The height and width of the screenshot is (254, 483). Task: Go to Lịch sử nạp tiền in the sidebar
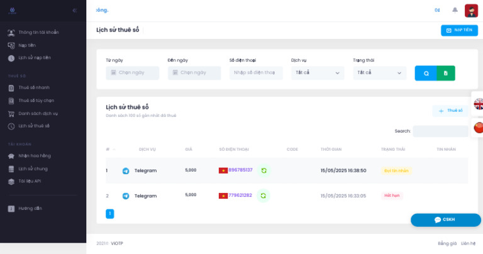(x=35, y=58)
